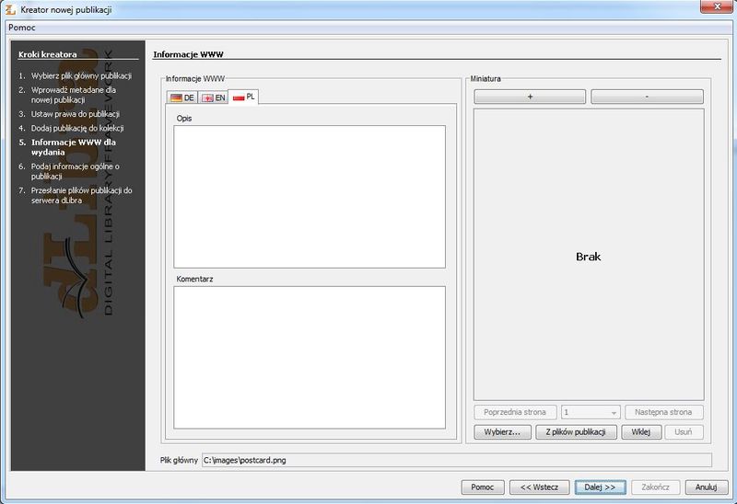The height and width of the screenshot is (504, 737).
Task: Go back with the Wstecz button
Action: [x=538, y=487]
